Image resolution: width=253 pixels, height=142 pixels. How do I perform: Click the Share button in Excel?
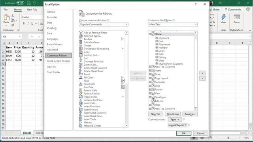[x=215, y=9]
